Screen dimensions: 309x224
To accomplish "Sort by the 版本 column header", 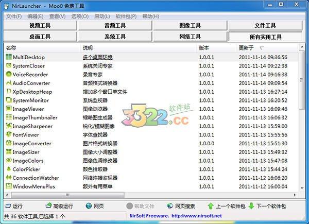I will click(216, 48).
